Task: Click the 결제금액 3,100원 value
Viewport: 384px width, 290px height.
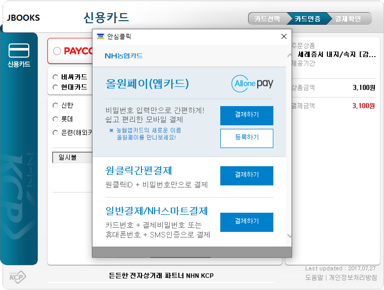Action: (x=363, y=106)
